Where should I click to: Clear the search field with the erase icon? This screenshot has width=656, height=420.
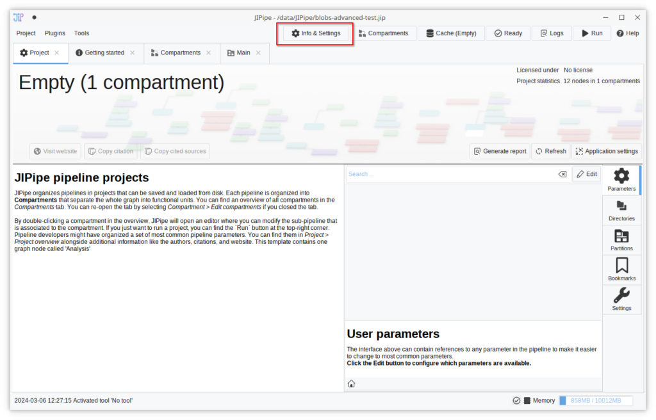click(562, 174)
